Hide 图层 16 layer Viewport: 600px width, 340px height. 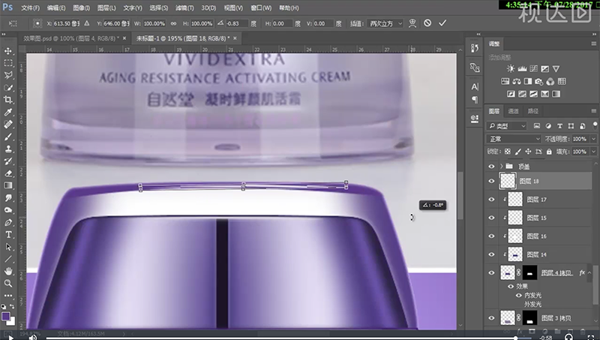(492, 236)
